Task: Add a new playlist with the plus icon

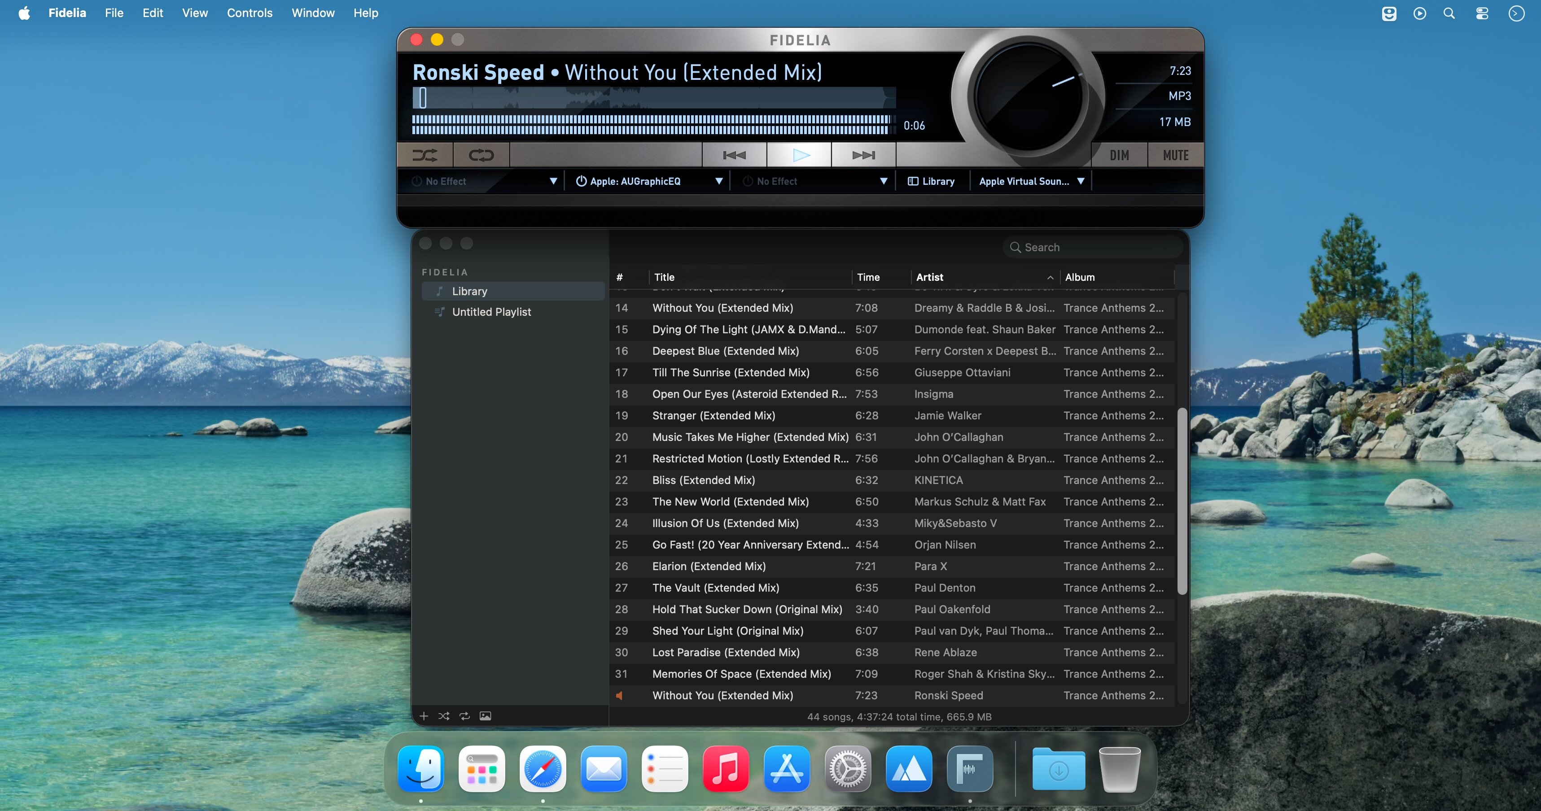Action: [x=424, y=716]
